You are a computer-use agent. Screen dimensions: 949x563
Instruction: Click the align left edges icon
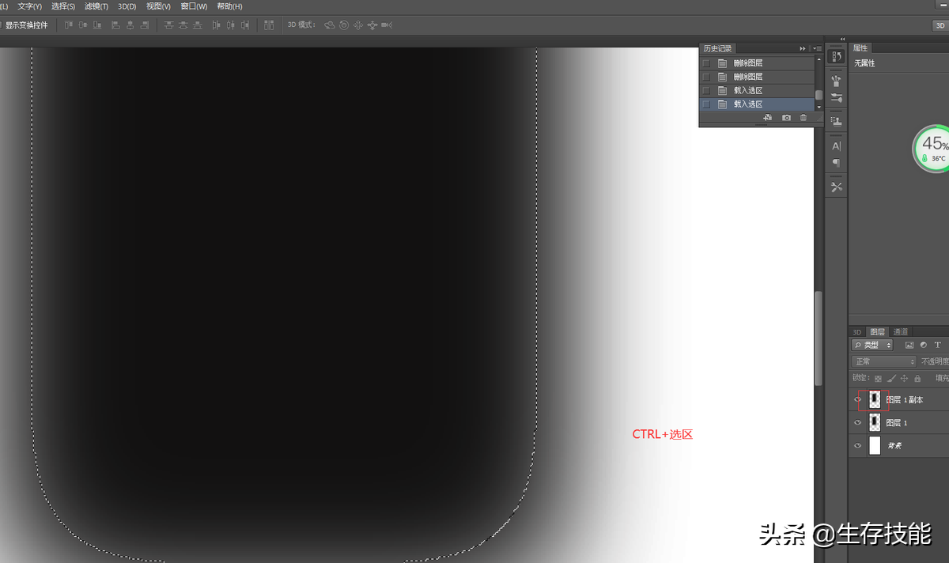(x=115, y=25)
